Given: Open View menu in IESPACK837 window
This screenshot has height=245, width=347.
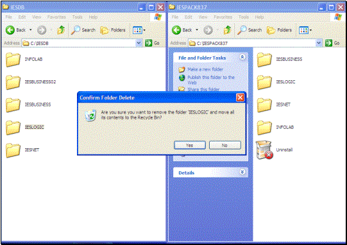Looking at the screenshot, I should (203, 17).
